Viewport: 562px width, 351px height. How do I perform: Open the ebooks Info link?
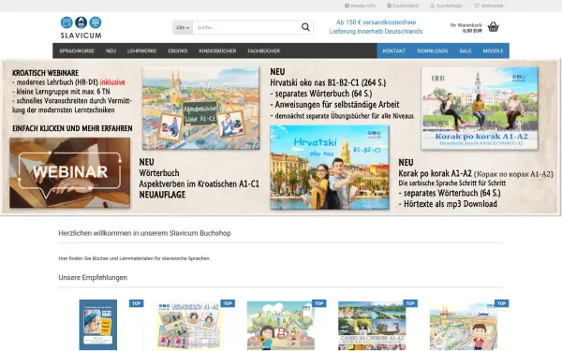[360, 6]
